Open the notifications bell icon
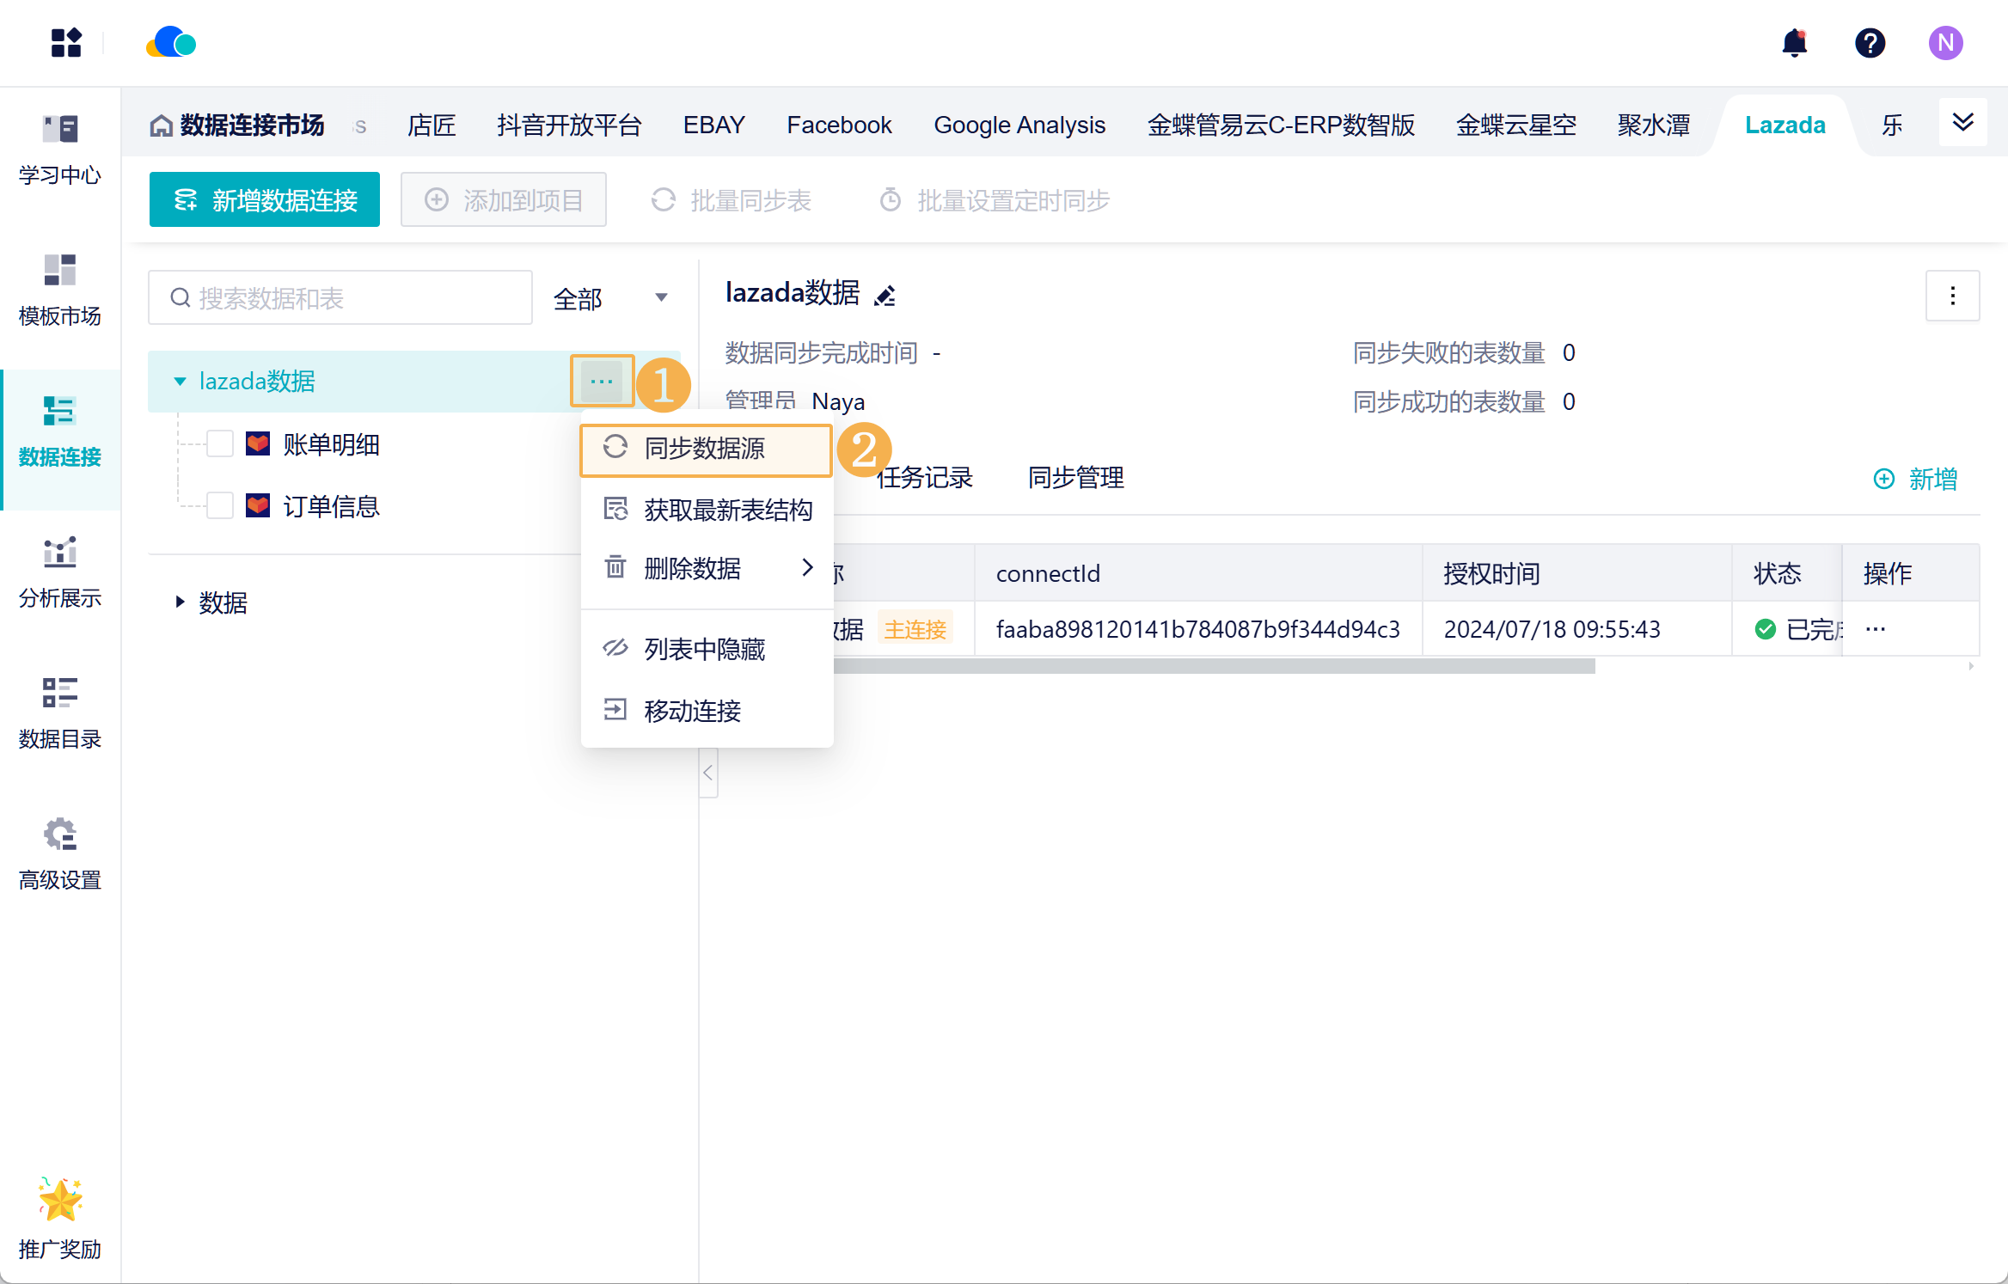Viewport: 2008px width, 1284px height. [x=1794, y=43]
